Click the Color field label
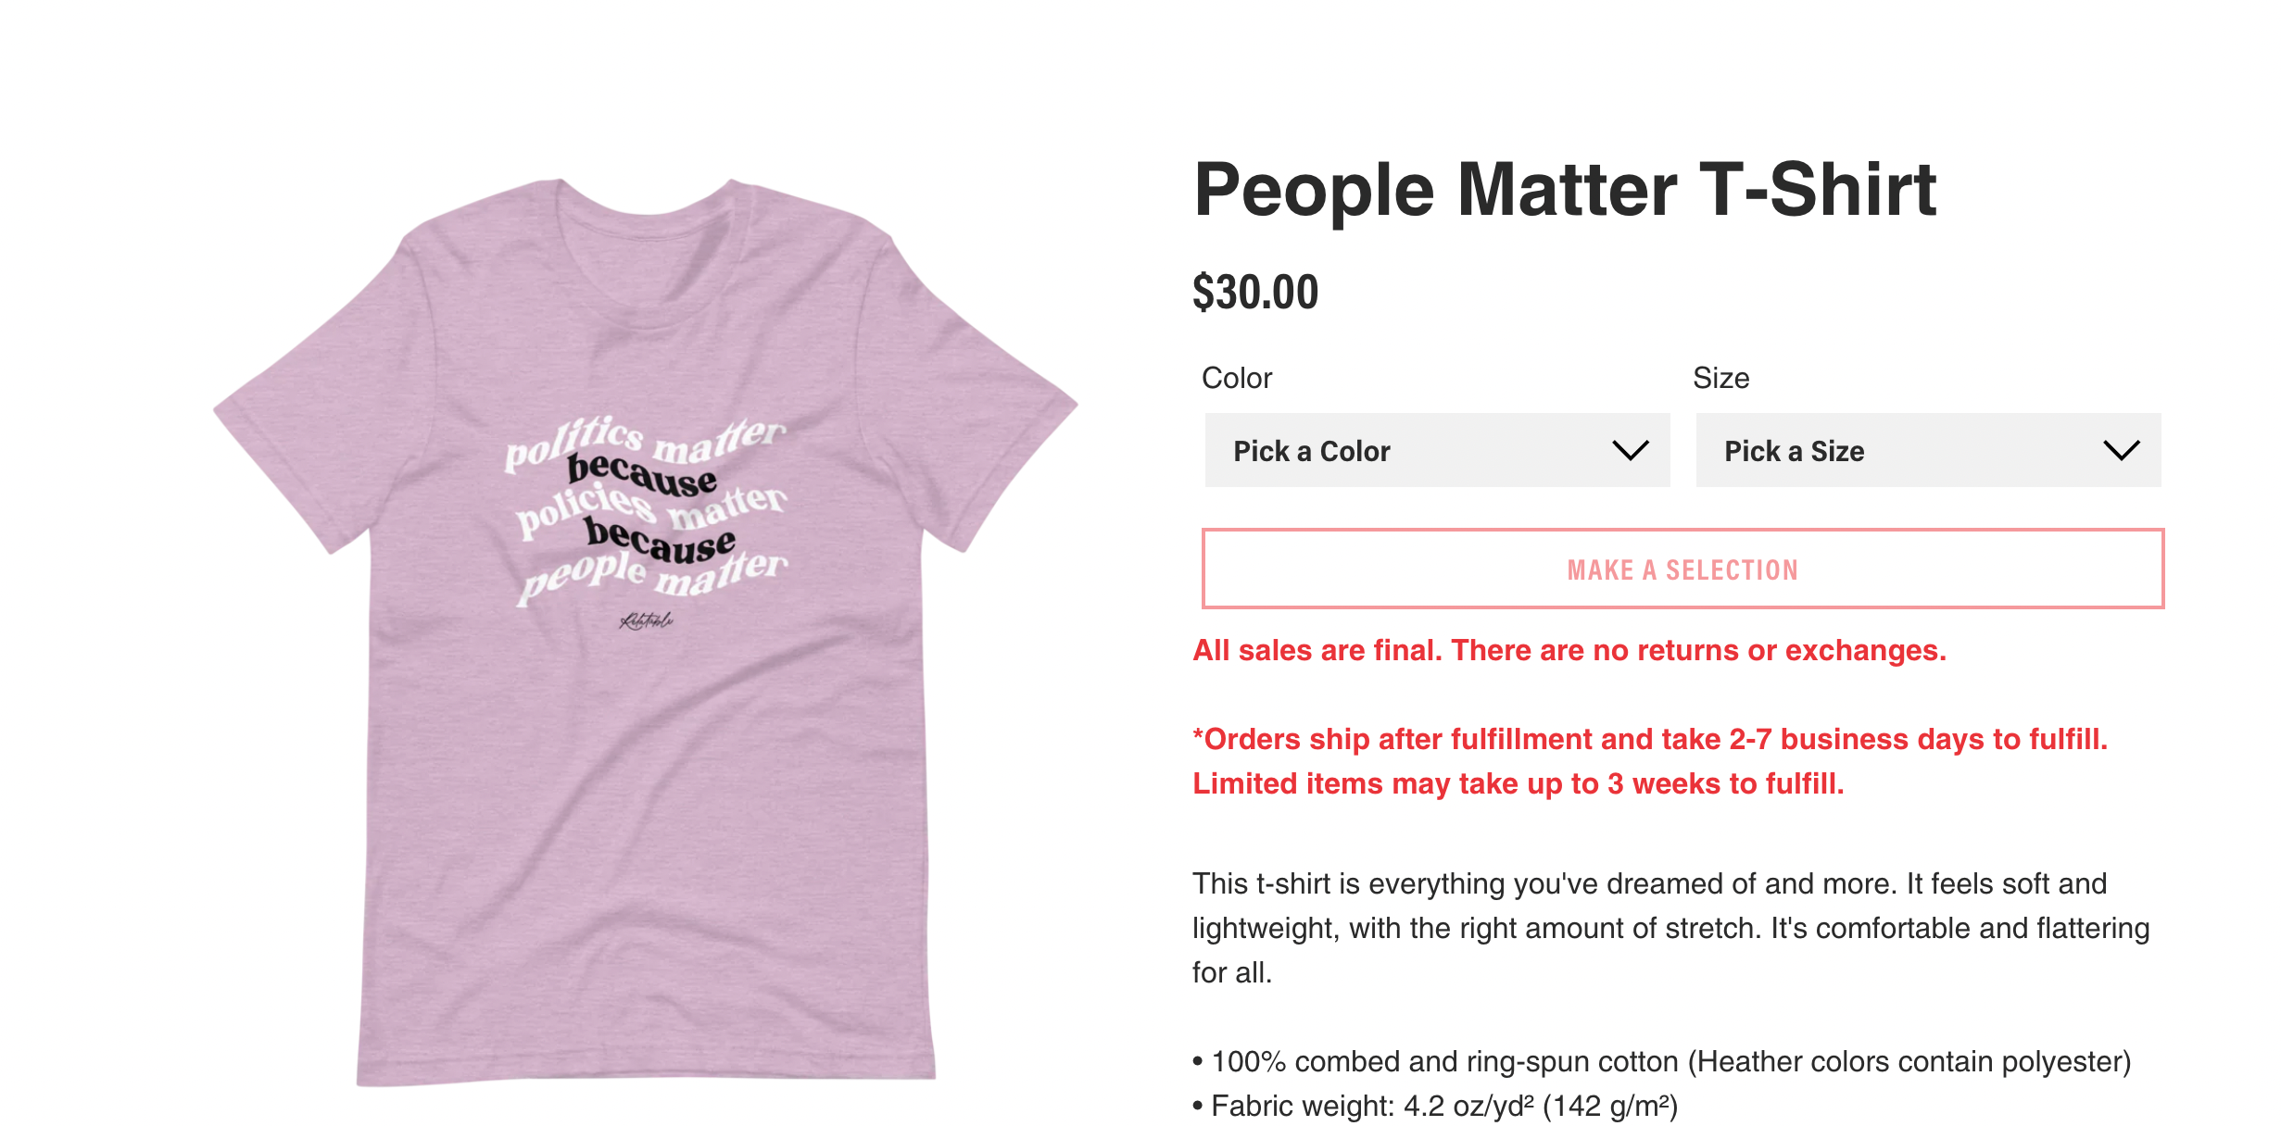The width and height of the screenshot is (2281, 1126). 1237,378
